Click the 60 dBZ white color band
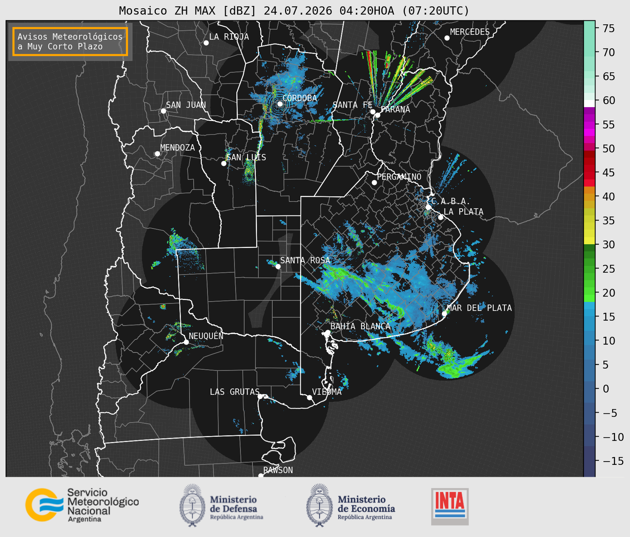 [589, 103]
